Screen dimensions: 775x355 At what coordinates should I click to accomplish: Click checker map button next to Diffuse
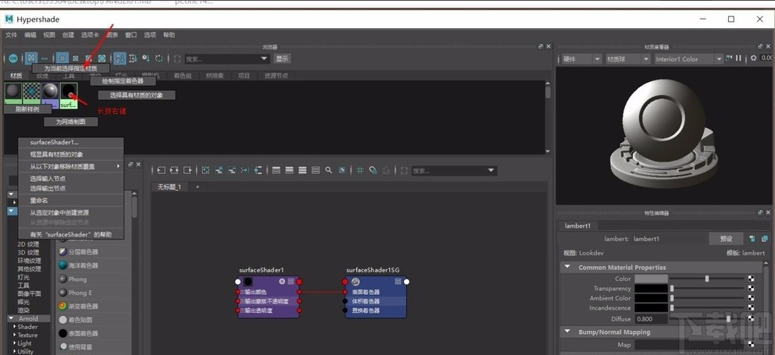[x=752, y=319]
